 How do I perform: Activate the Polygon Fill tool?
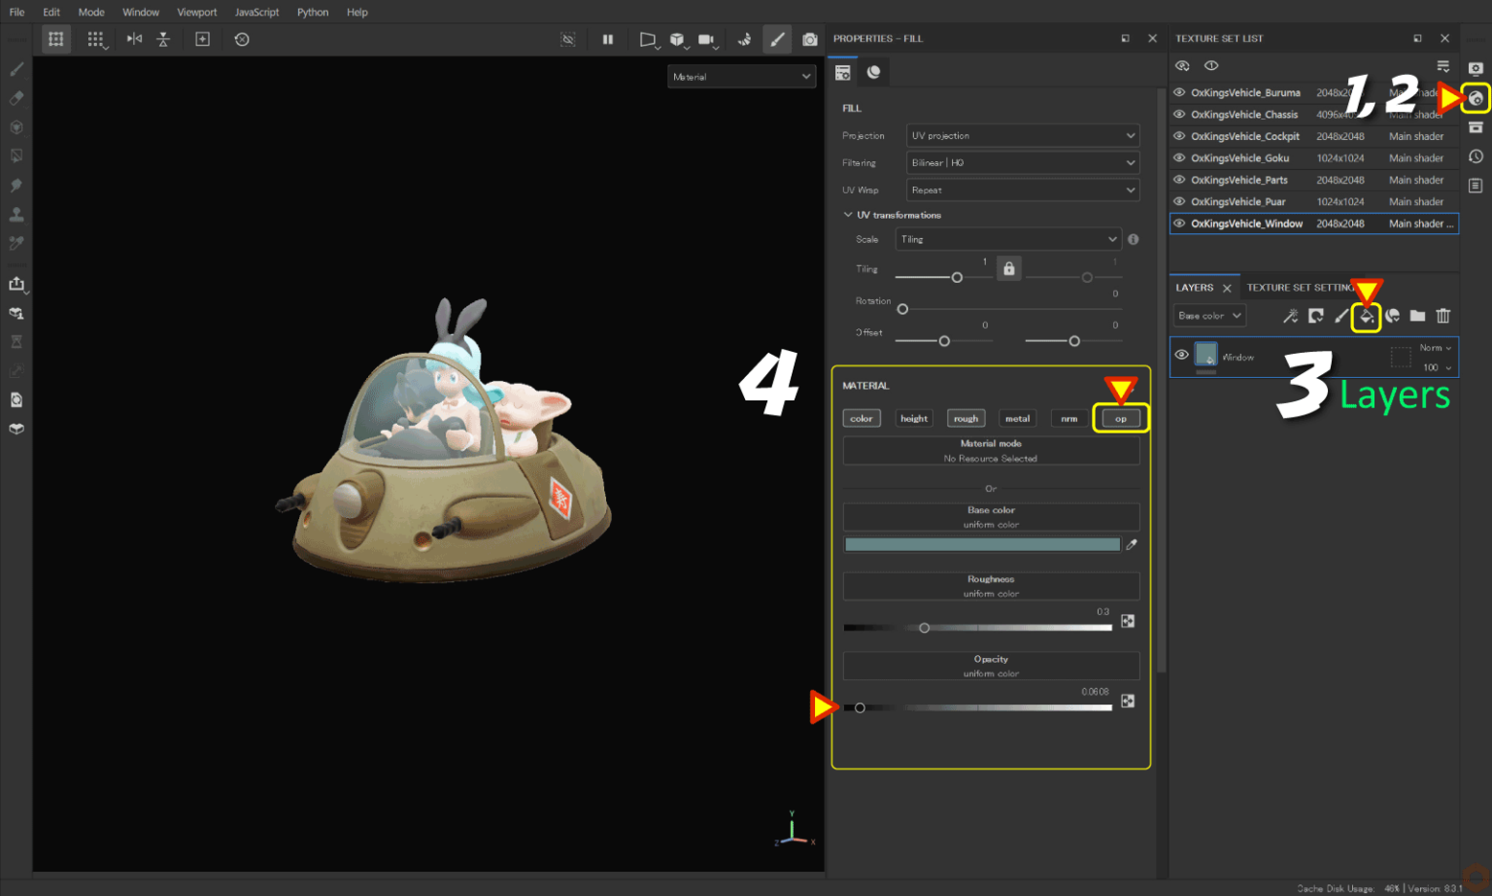[x=16, y=155]
